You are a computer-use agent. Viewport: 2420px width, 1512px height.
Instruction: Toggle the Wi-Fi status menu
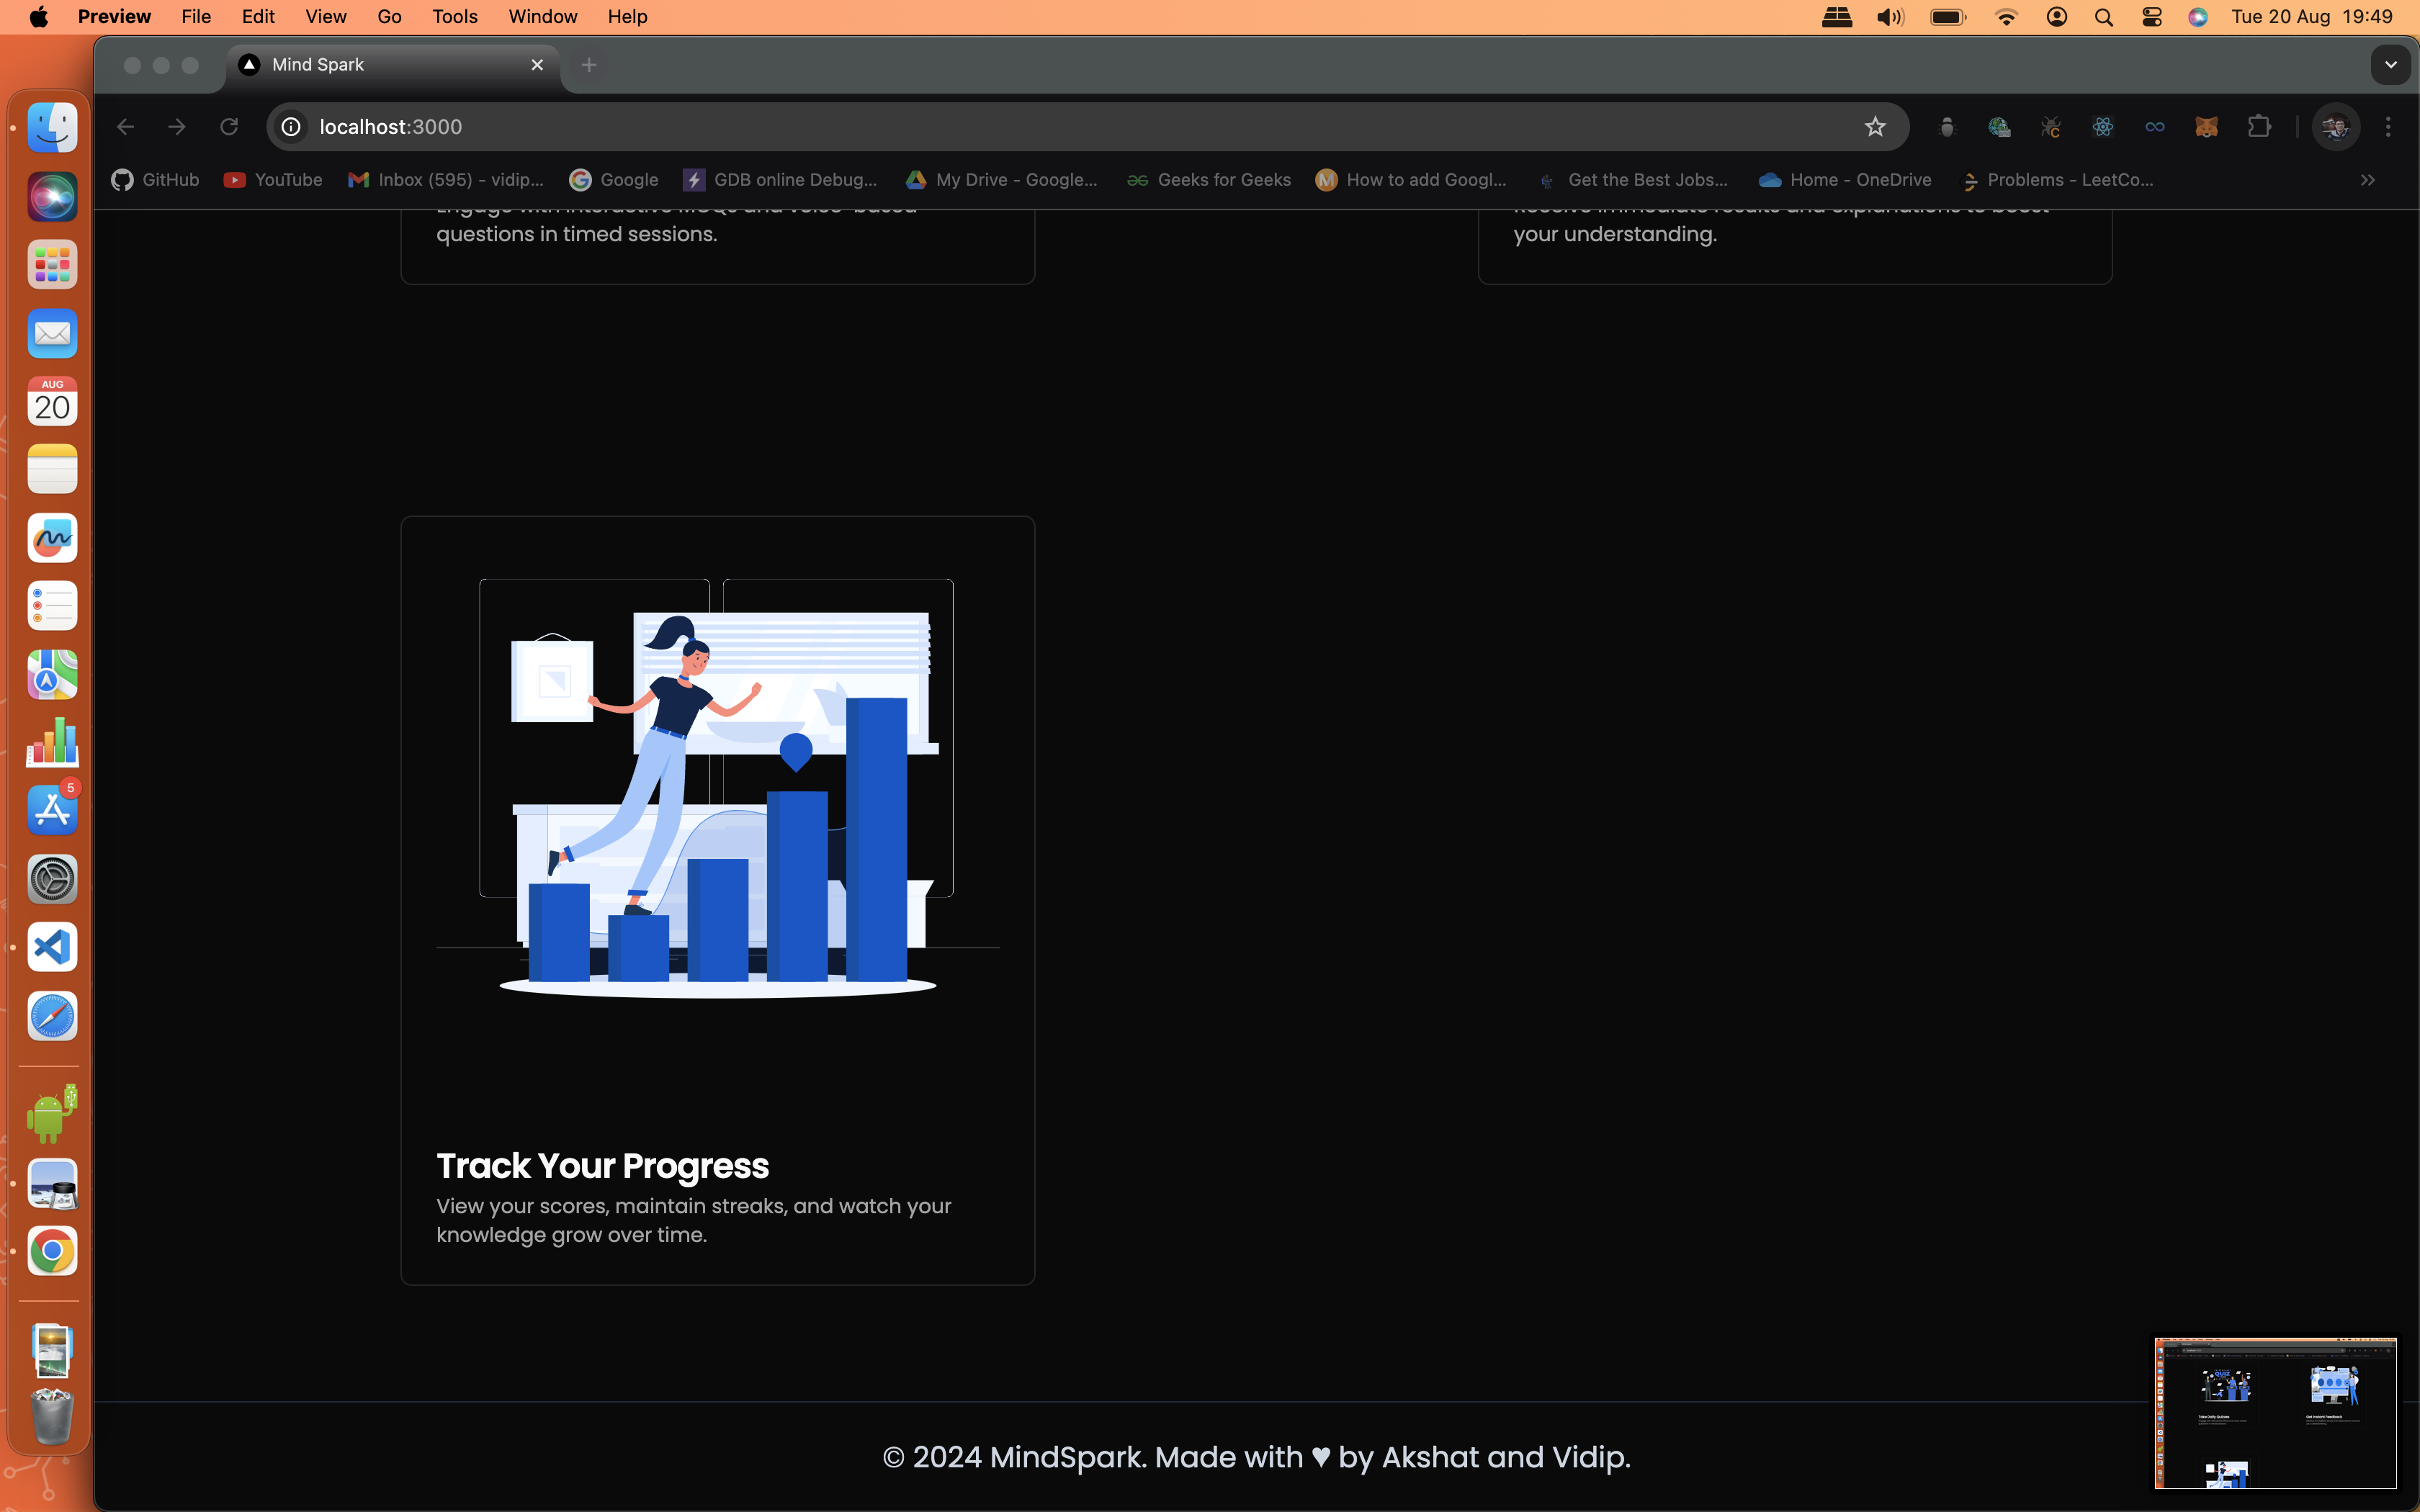point(2006,17)
